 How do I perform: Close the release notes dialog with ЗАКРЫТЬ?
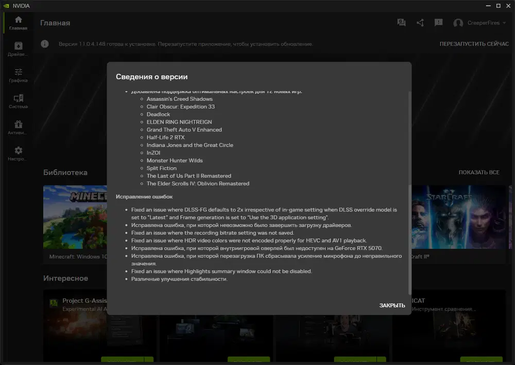[392, 305]
